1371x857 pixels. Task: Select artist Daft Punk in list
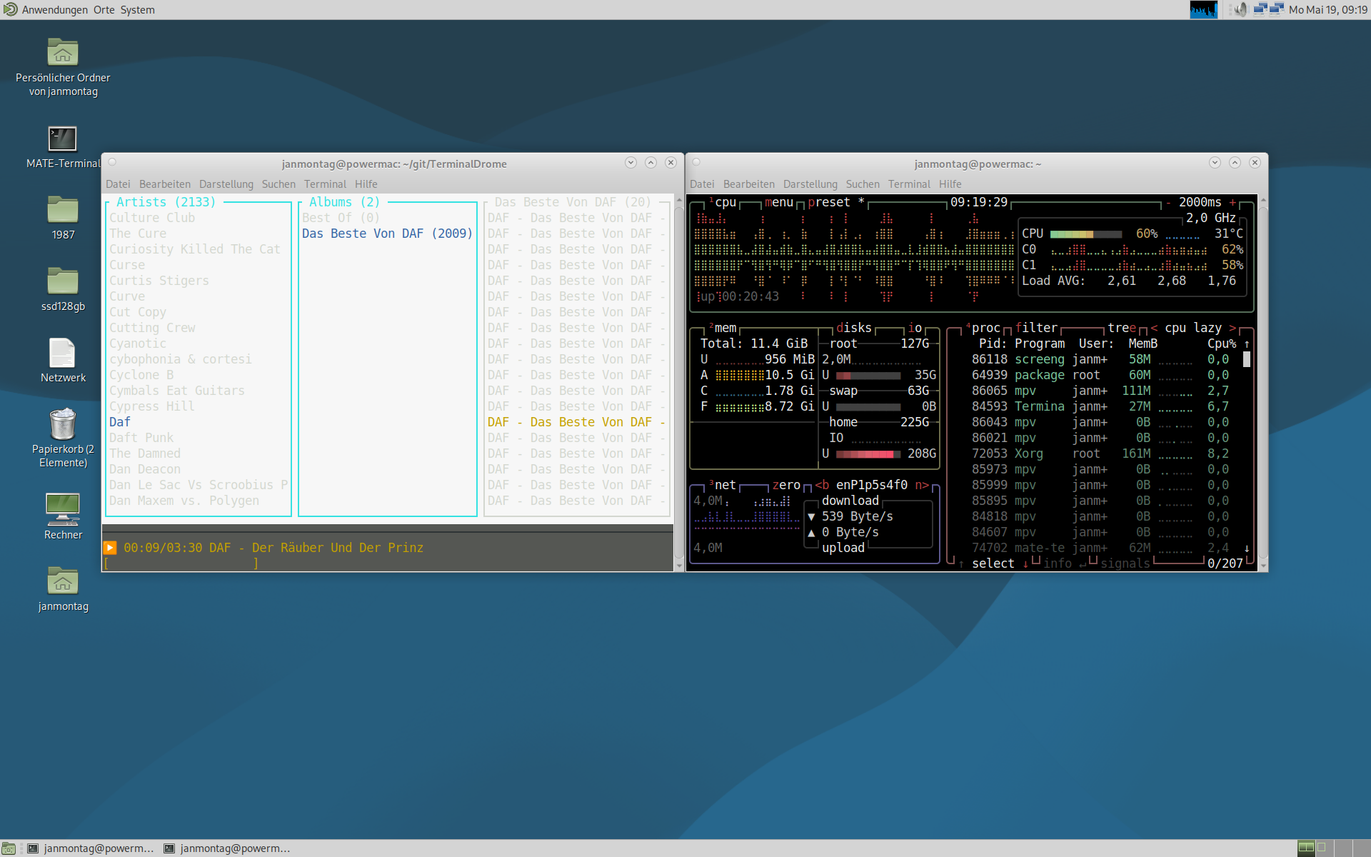coord(141,438)
